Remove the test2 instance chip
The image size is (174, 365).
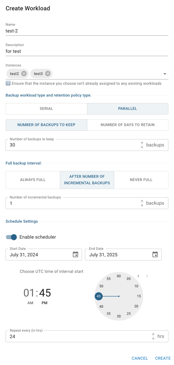pyautogui.click(x=24, y=74)
